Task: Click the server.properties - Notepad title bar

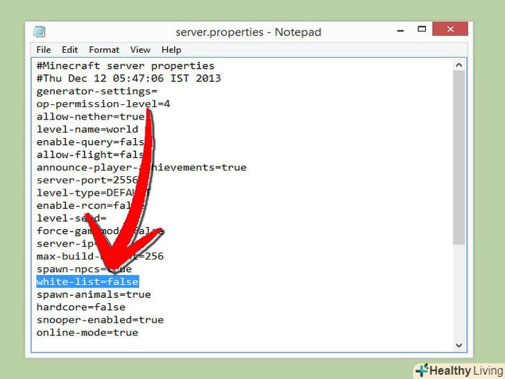Action: 248,32
